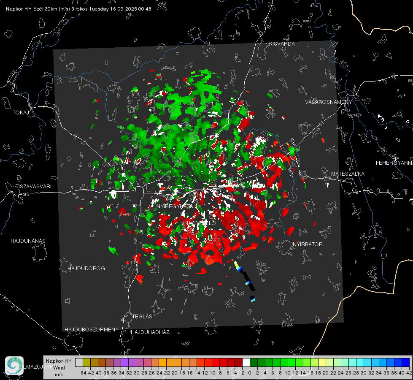This screenshot has height=380, width=413.
Task: Click the legend value label 0
Action: [250, 373]
